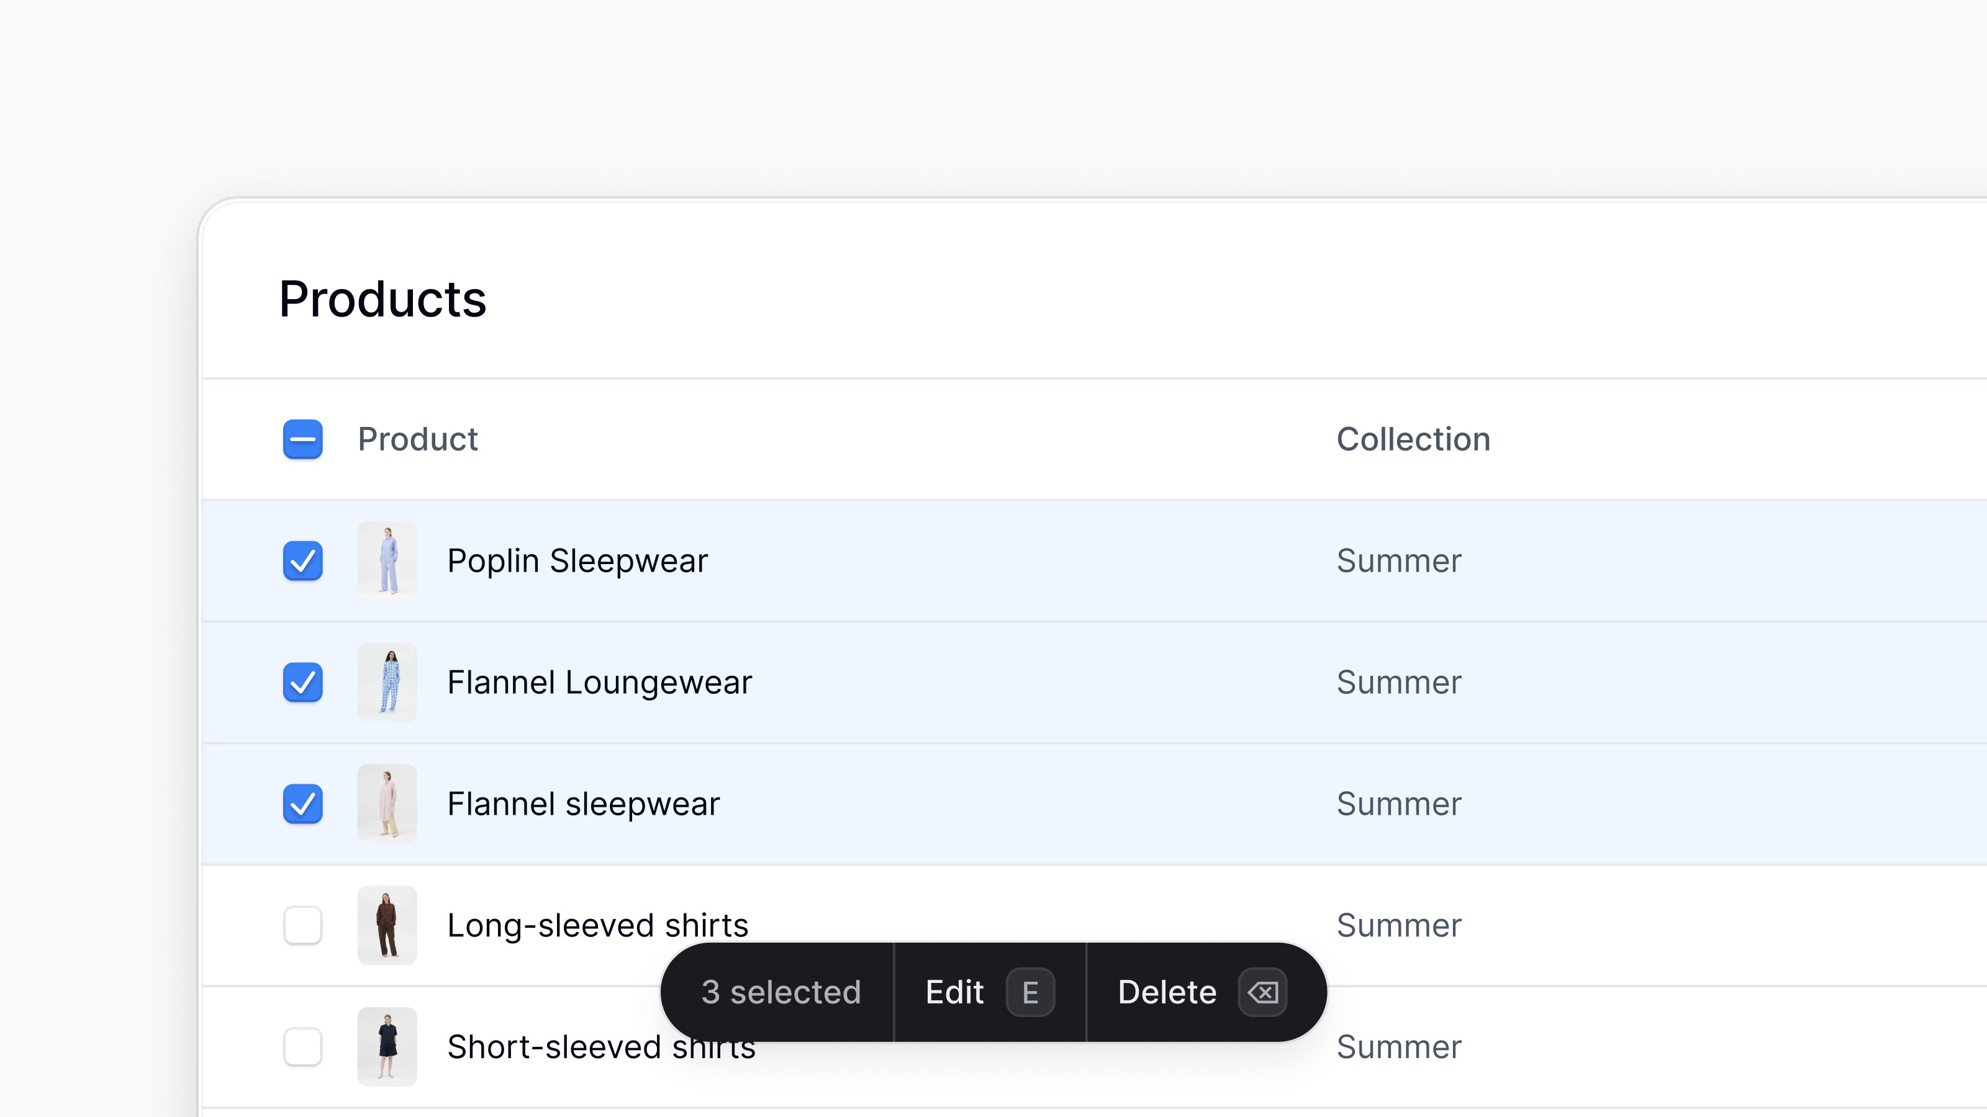Toggle the select-all header checkbox
This screenshot has height=1117, width=1987.
[302, 439]
